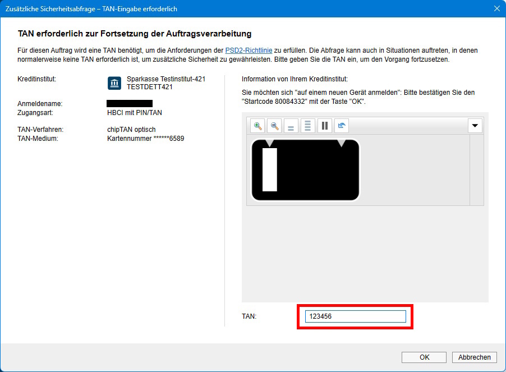Pause the flickering TAN graphic
This screenshot has height=372, width=506.
(324, 126)
